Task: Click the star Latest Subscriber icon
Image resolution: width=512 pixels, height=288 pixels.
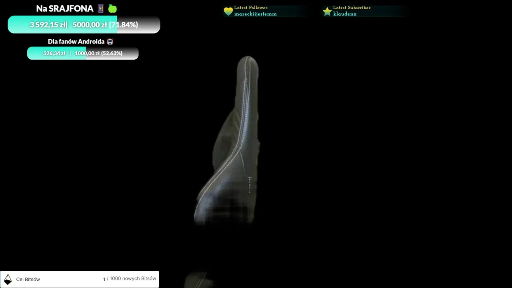Action: point(327,11)
